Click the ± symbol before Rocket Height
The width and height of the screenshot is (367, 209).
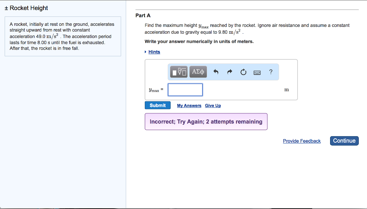pos(6,8)
